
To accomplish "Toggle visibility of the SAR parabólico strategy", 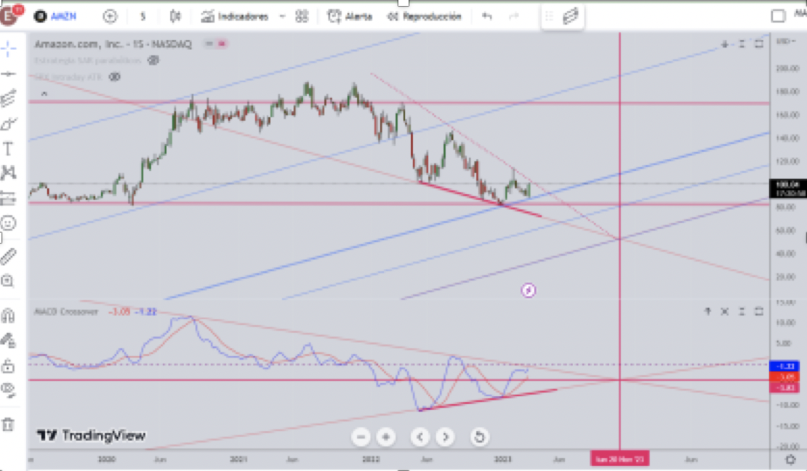I will click(x=153, y=60).
